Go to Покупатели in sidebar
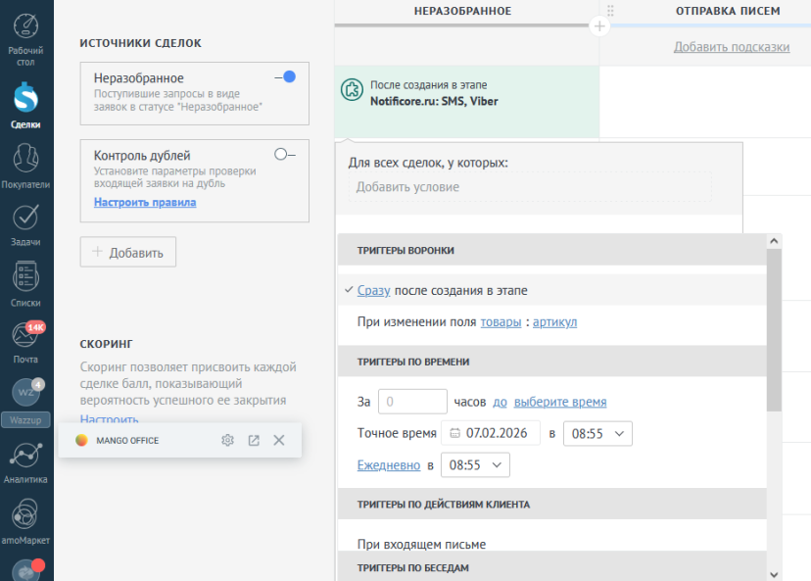The image size is (811, 581). pyautogui.click(x=25, y=166)
